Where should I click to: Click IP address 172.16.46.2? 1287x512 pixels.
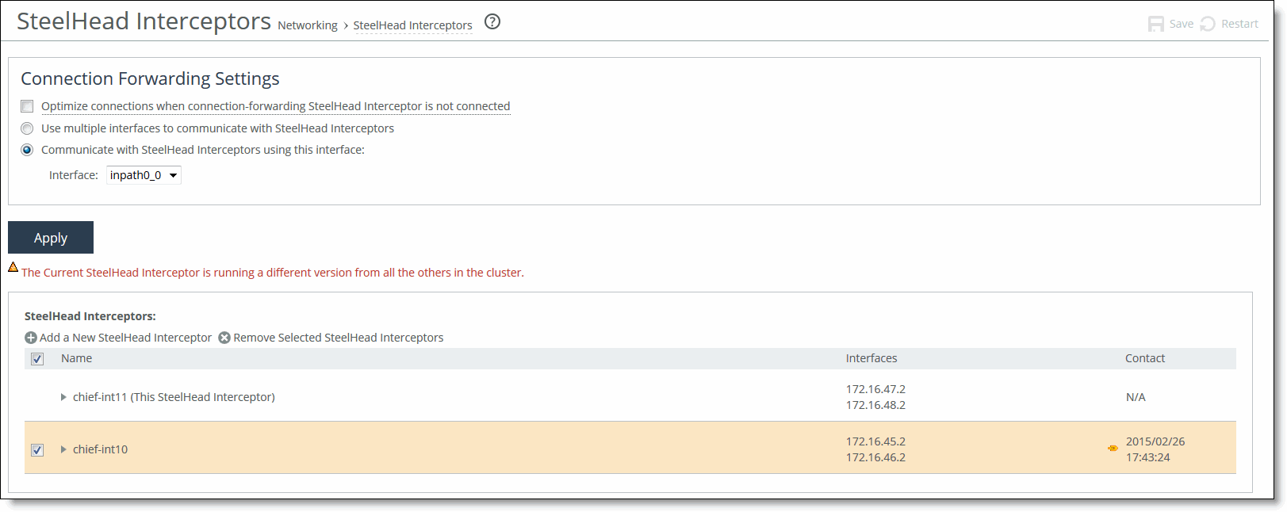[x=875, y=457]
